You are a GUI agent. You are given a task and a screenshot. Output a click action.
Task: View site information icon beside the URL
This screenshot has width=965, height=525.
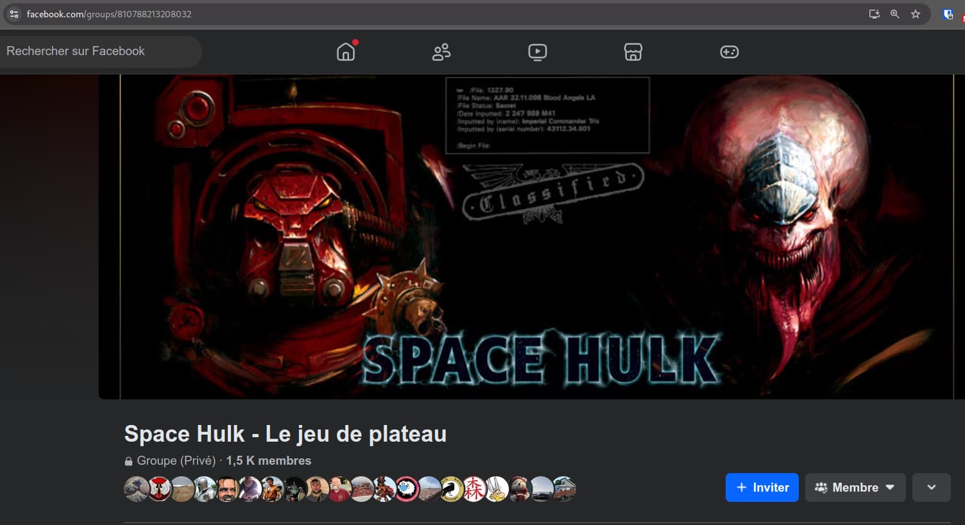coord(14,14)
